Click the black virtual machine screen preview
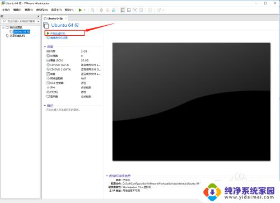Screen dimensions: 280x203 click(192, 102)
